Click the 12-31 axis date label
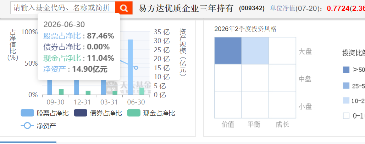The height and width of the screenshot is (144, 365). (82, 102)
